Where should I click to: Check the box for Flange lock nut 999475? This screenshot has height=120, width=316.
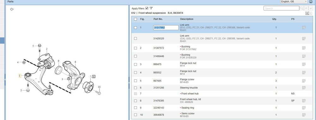click(136, 64)
